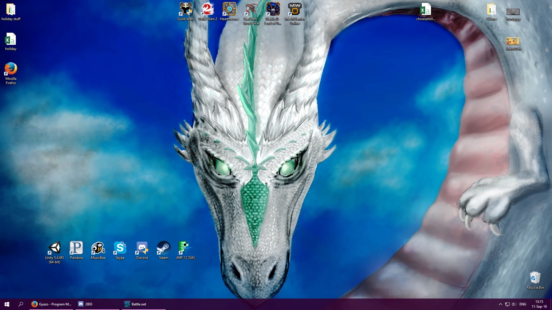The width and height of the screenshot is (552, 310).
Task: Select the huntyyyy desktop file icon
Action: pyautogui.click(x=513, y=11)
